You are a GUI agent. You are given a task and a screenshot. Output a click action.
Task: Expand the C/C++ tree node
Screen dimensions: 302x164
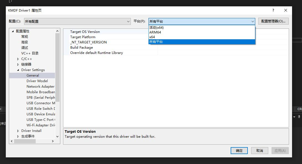coord(18,59)
